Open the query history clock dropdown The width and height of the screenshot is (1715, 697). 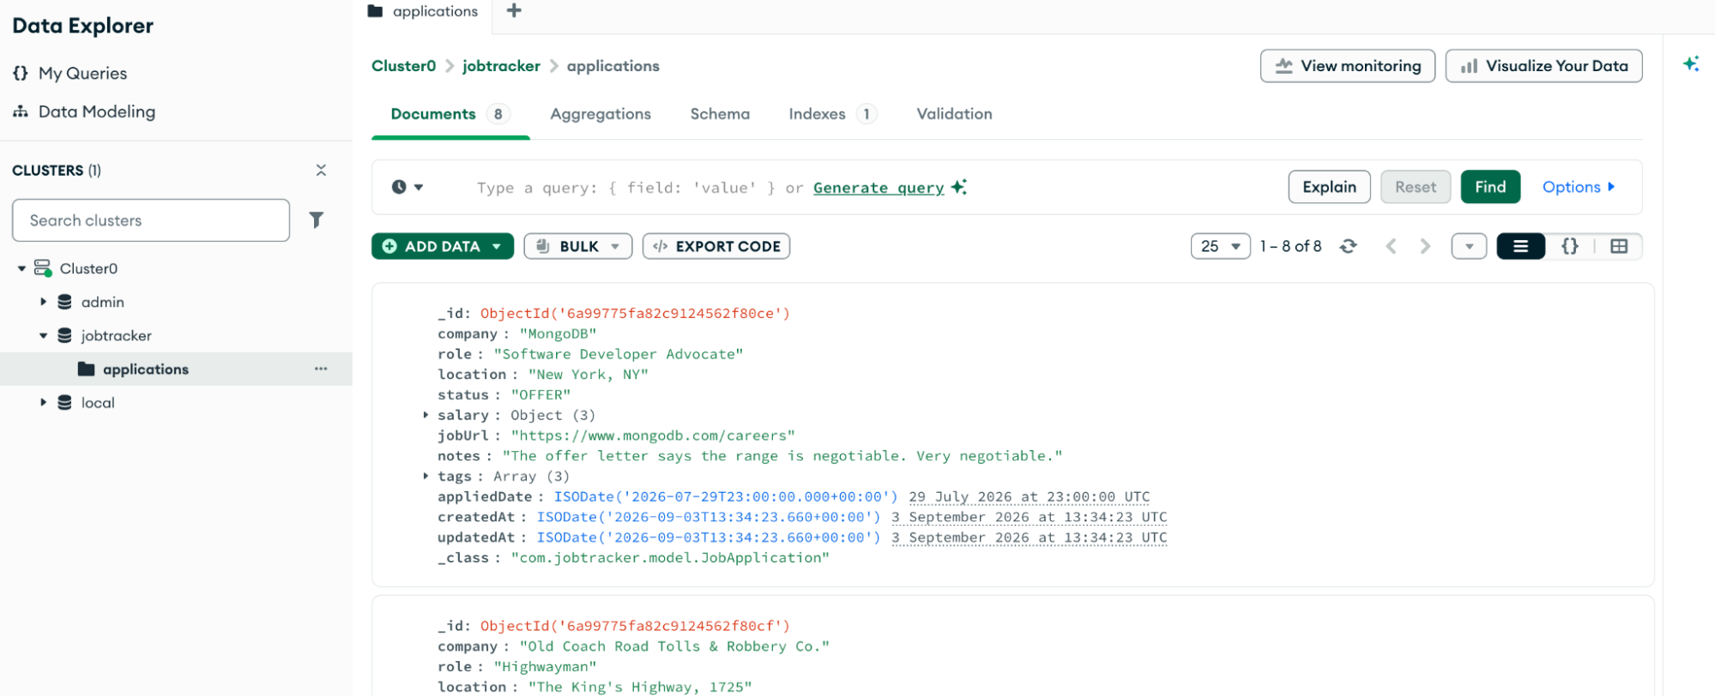(x=408, y=187)
